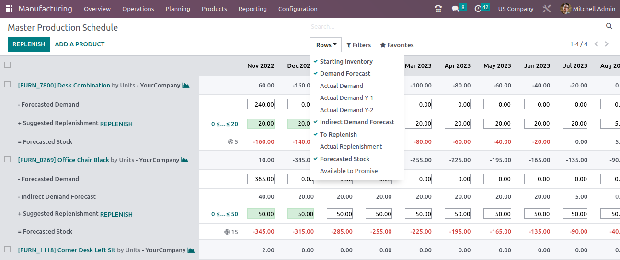The image size is (620, 260).
Task: Click ADD A PRODUCT
Action: click(x=80, y=44)
